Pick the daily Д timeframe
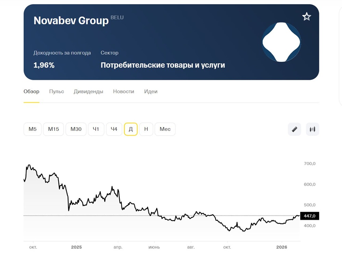The height and width of the screenshot is (260, 342). pyautogui.click(x=131, y=129)
